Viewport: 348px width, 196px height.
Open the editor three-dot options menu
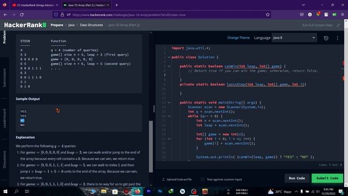pos(337,38)
